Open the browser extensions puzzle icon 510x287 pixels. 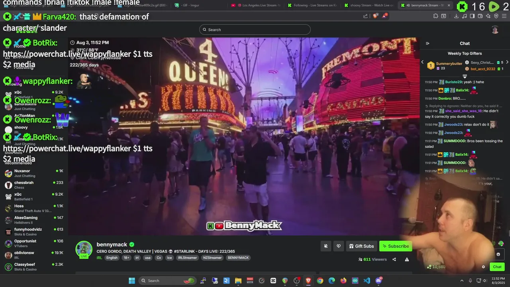[x=435, y=16]
